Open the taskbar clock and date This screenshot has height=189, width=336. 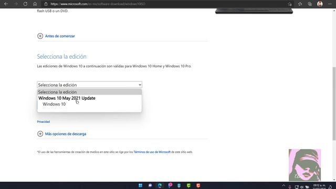tap(319, 186)
